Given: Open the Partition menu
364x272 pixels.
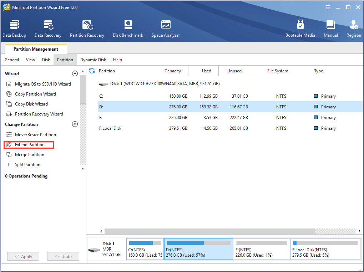Looking at the screenshot, I should pyautogui.click(x=65, y=60).
